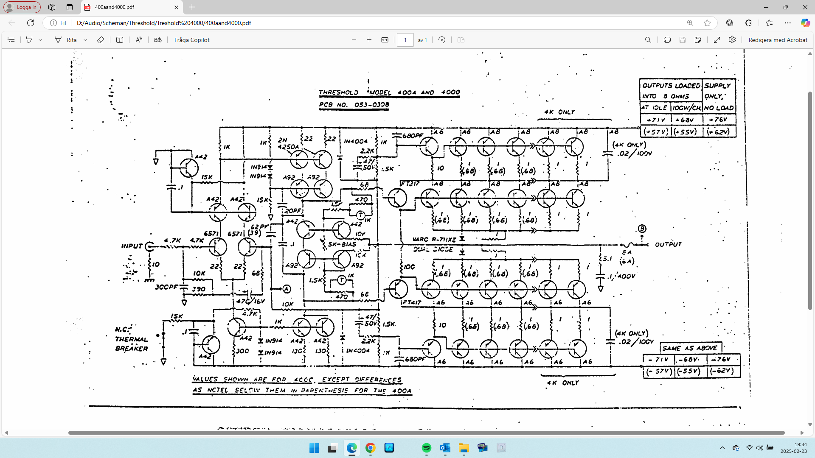Viewport: 815px width, 458px height.
Task: Open Task View in the taskbar
Action: (x=333, y=448)
